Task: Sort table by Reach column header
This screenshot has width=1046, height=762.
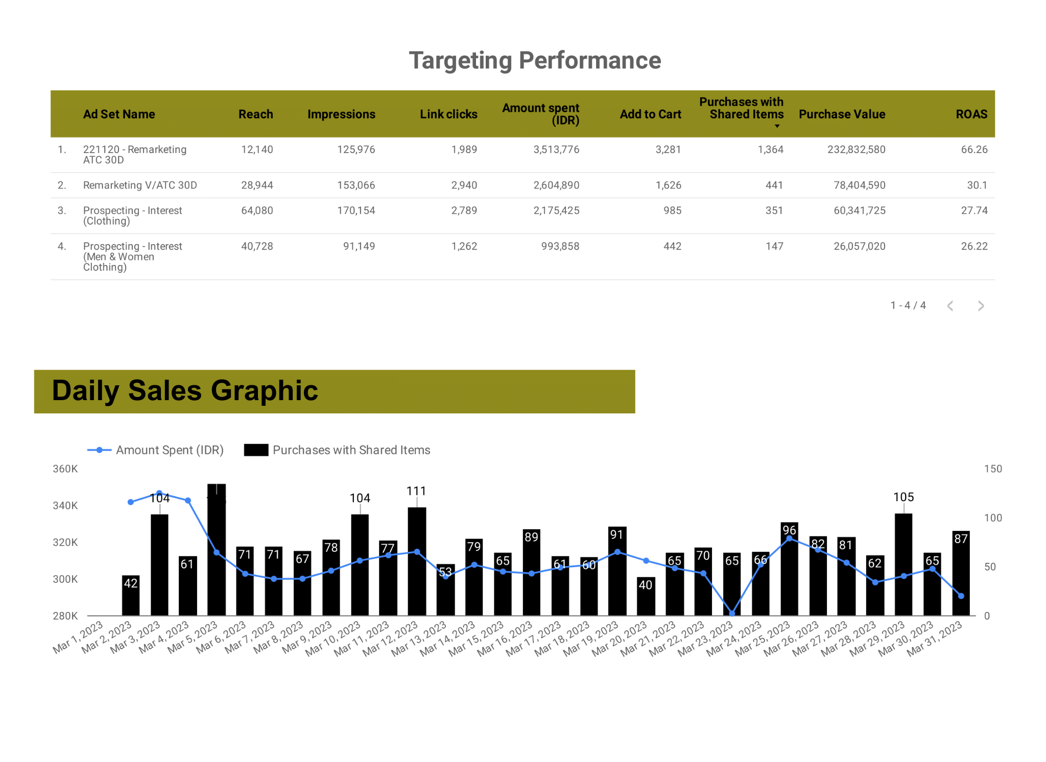Action: tap(255, 114)
